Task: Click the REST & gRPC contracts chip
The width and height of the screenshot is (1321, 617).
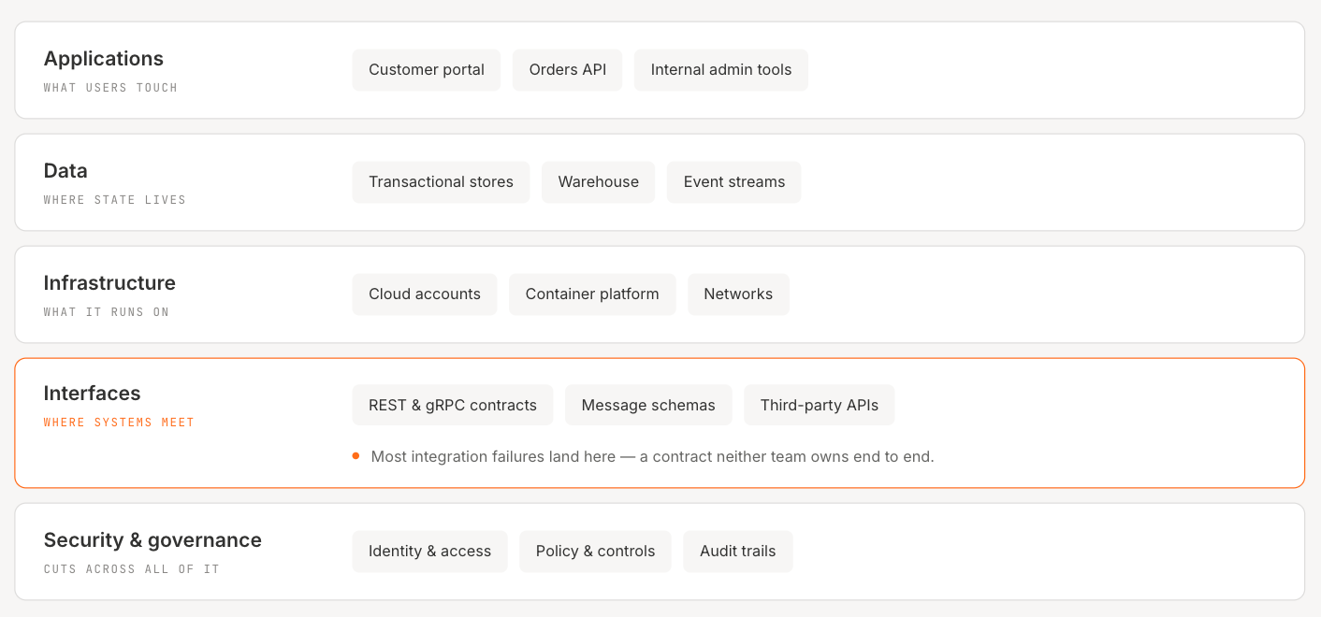Action: (x=453, y=406)
